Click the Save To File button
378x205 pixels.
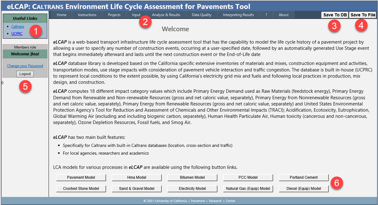(363, 15)
